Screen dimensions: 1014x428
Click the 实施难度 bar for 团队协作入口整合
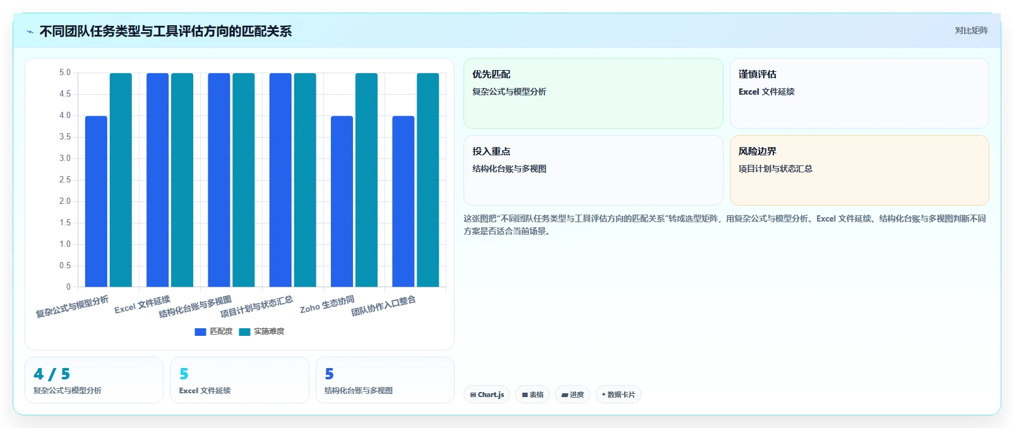pyautogui.click(x=427, y=180)
